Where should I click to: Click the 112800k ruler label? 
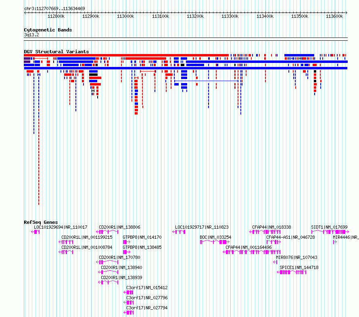click(x=56, y=16)
